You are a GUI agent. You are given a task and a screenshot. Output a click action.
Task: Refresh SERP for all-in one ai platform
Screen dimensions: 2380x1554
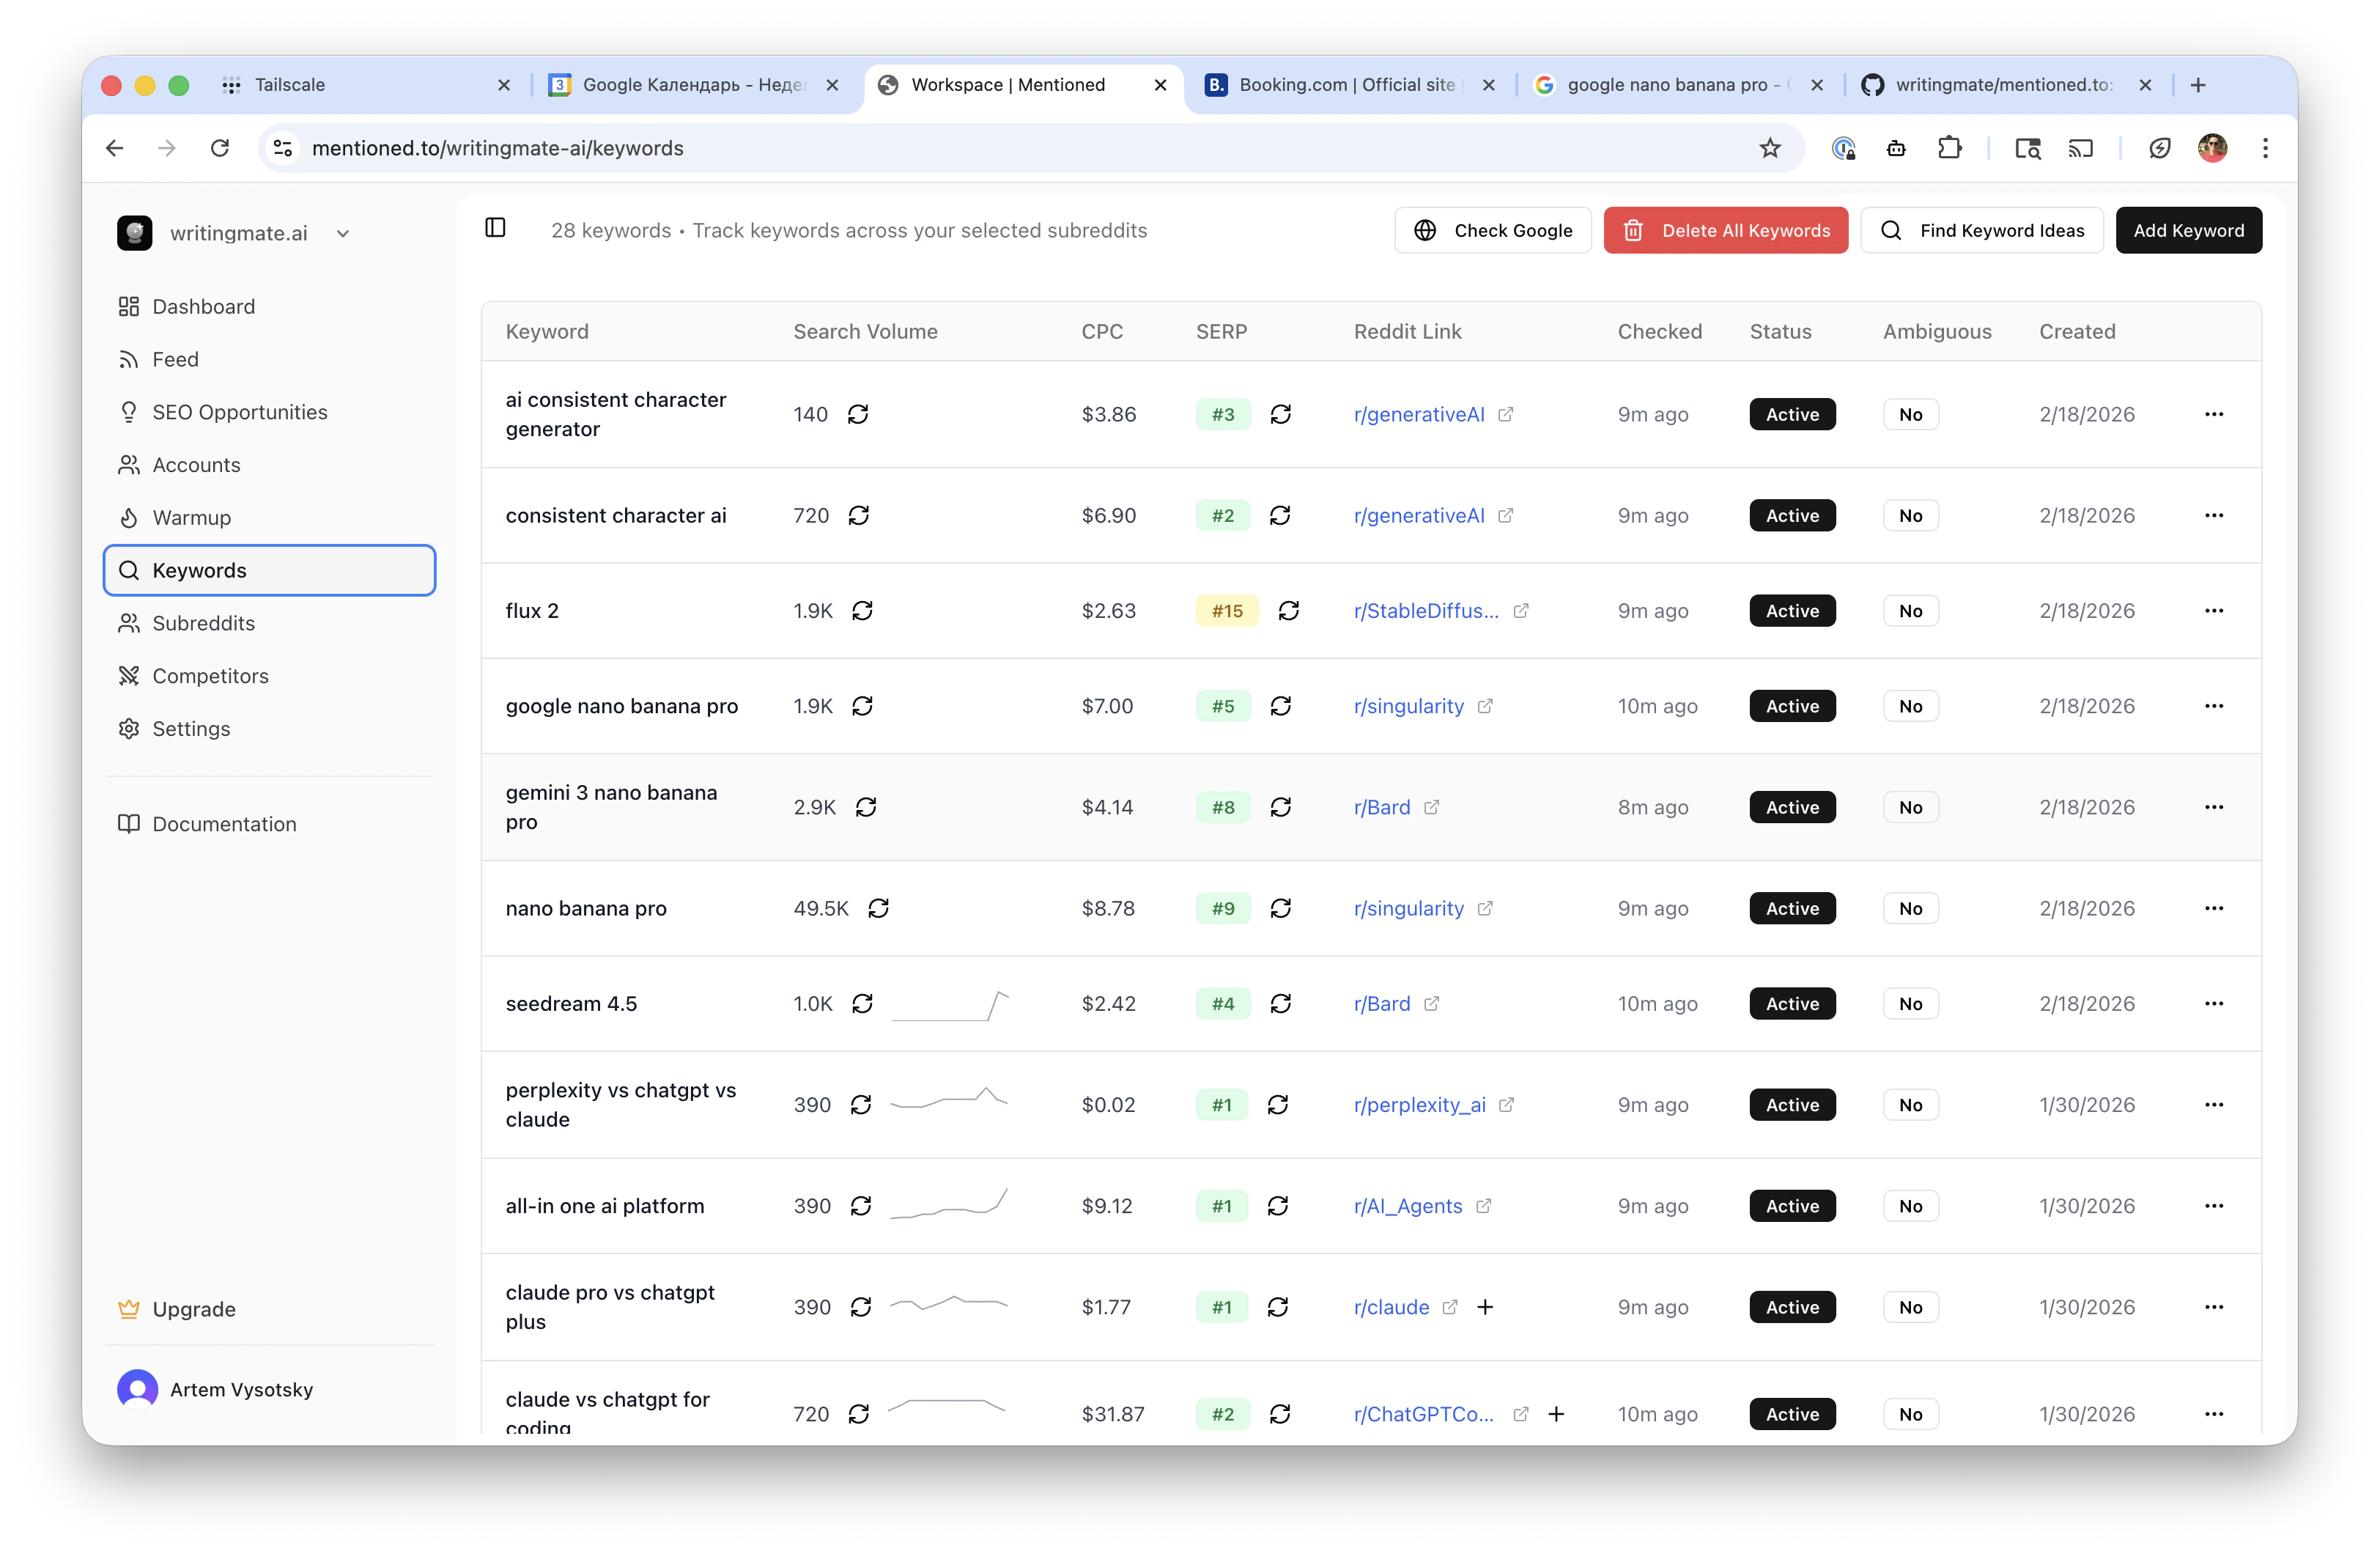pos(1278,1206)
